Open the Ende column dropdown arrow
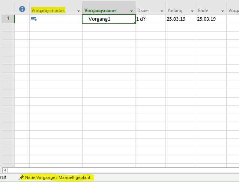This screenshot has width=239, height=182. pyautogui.click(x=222, y=11)
